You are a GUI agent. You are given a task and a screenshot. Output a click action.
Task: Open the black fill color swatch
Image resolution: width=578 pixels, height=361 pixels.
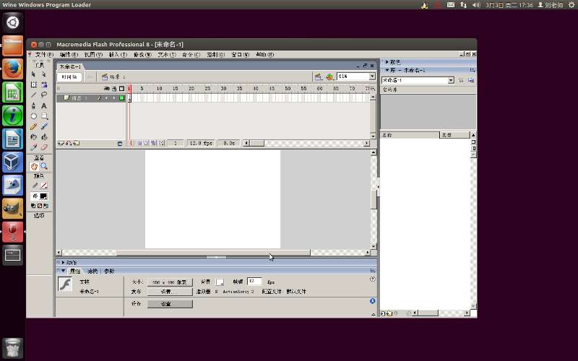(43, 196)
